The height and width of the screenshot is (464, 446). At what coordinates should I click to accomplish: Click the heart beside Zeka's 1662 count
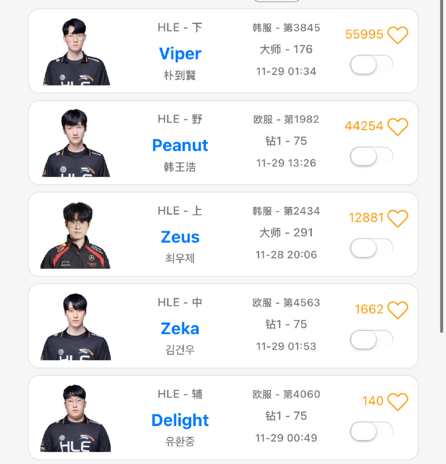coord(398,310)
